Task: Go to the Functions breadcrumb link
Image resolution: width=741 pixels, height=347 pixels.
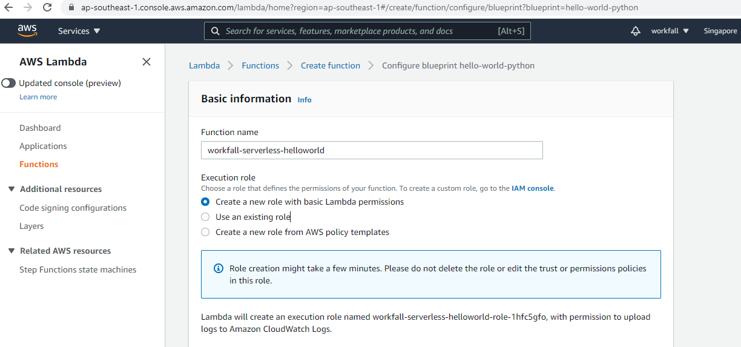Action: pyautogui.click(x=260, y=65)
